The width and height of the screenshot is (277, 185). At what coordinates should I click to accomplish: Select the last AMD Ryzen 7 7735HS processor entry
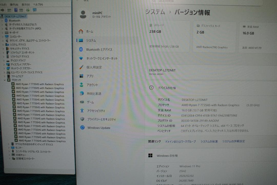(x=42, y=141)
